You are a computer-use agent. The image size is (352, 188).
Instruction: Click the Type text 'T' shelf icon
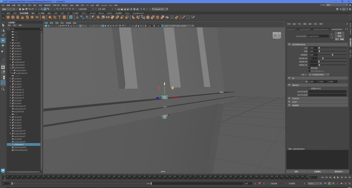click(x=60, y=17)
